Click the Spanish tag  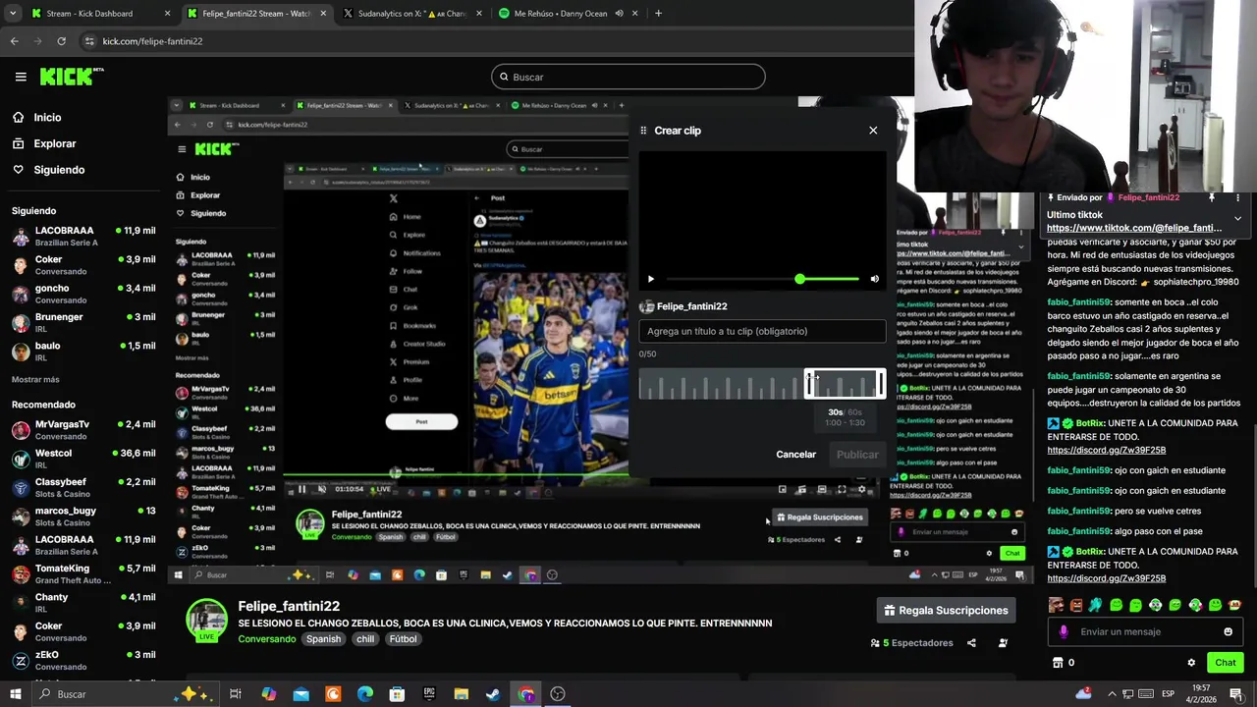pos(323,639)
